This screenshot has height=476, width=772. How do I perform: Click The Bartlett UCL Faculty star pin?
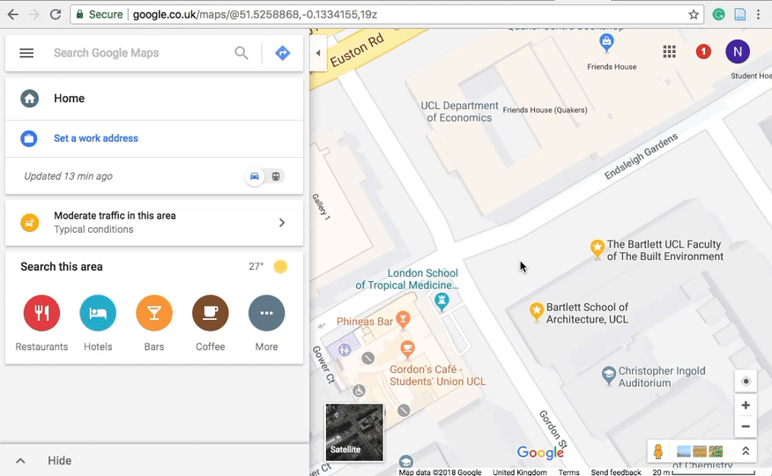click(597, 248)
